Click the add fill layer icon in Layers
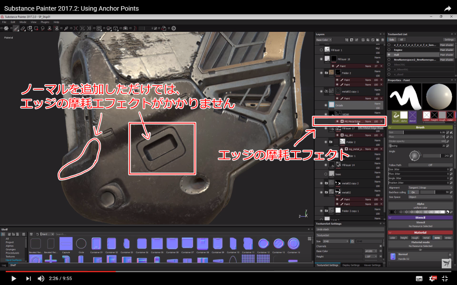Image resolution: width=457 pixels, height=285 pixels. pos(368,40)
